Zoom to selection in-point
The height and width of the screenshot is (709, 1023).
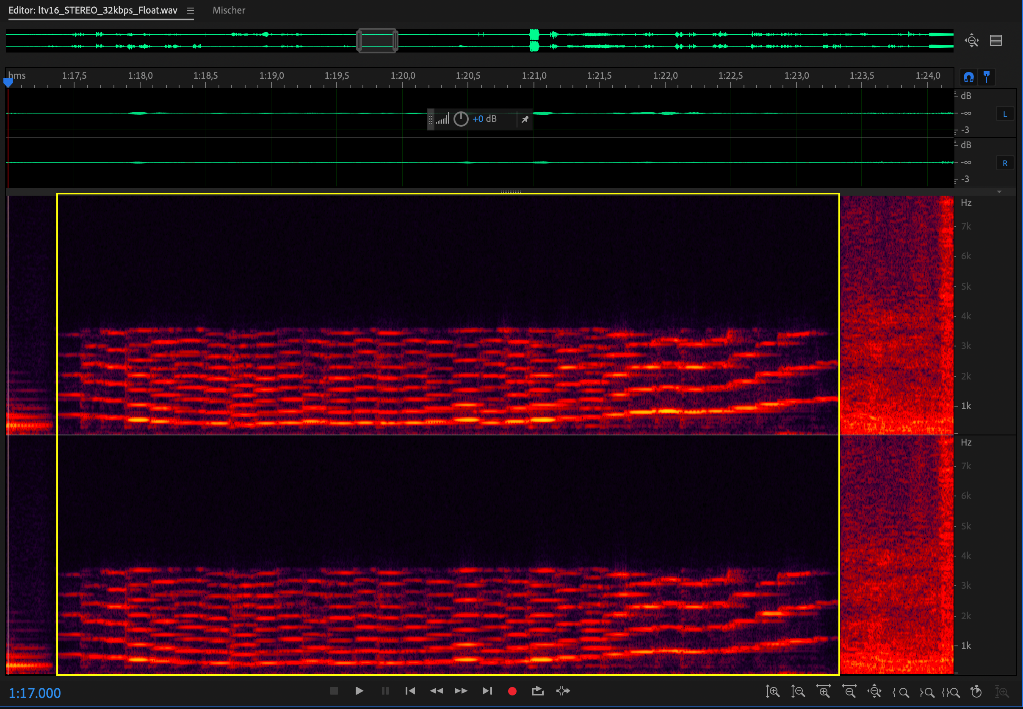[x=901, y=692]
